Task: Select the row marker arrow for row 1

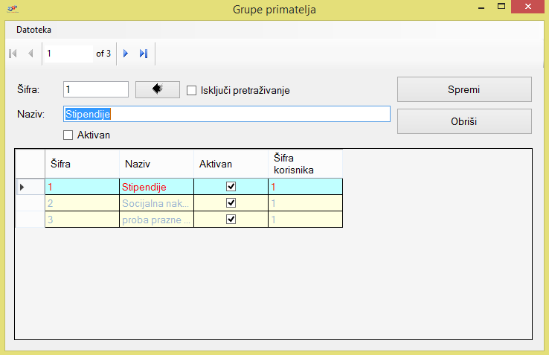Action: click(22, 186)
